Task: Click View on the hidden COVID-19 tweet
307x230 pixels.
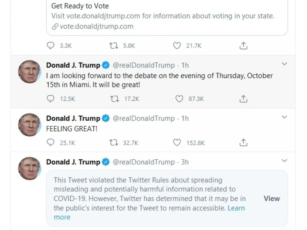Action: [272, 198]
